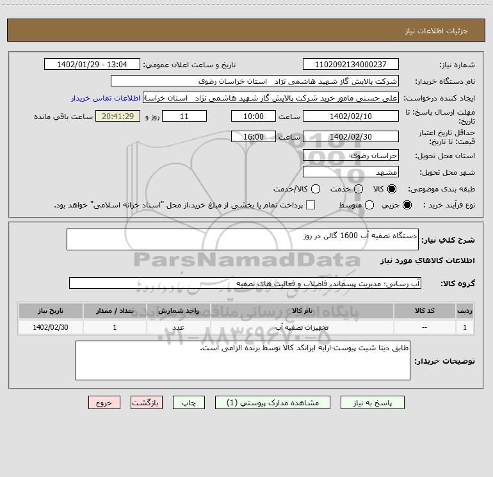Click the کد کالا column header
The height and width of the screenshot is (477, 493).
424,311
